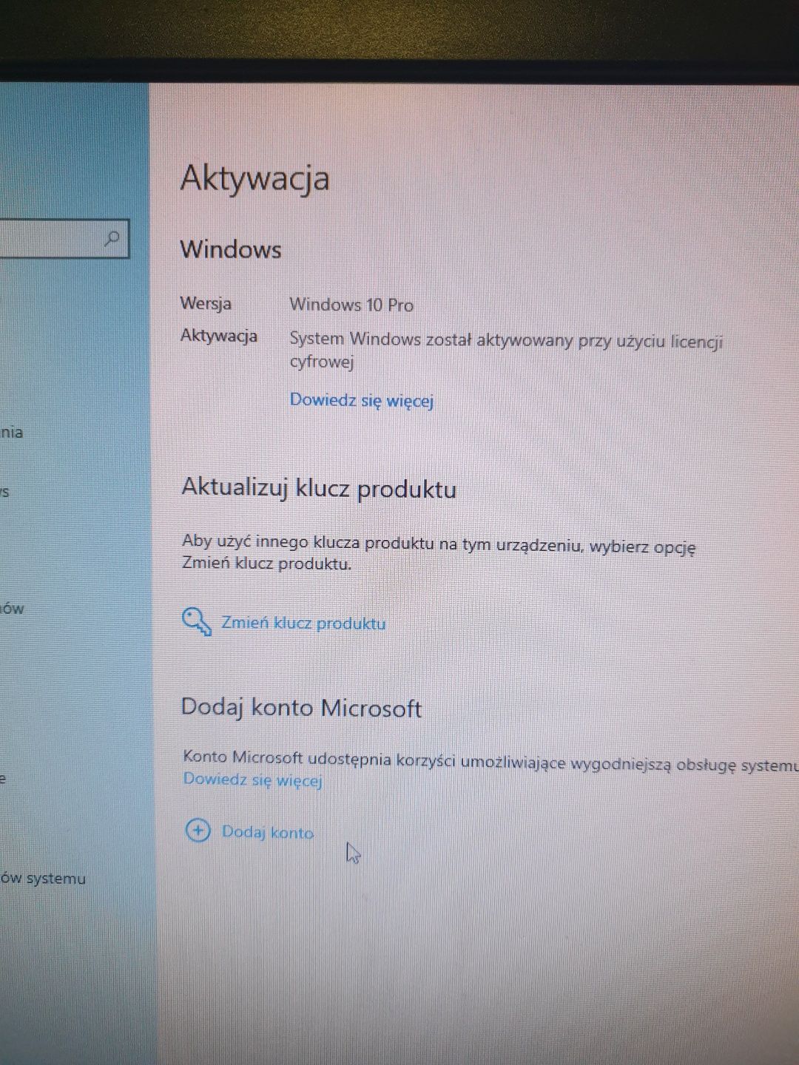Click the Aktualizuj klucz produktu heading
Screen dimensions: 799x1065
coord(319,489)
